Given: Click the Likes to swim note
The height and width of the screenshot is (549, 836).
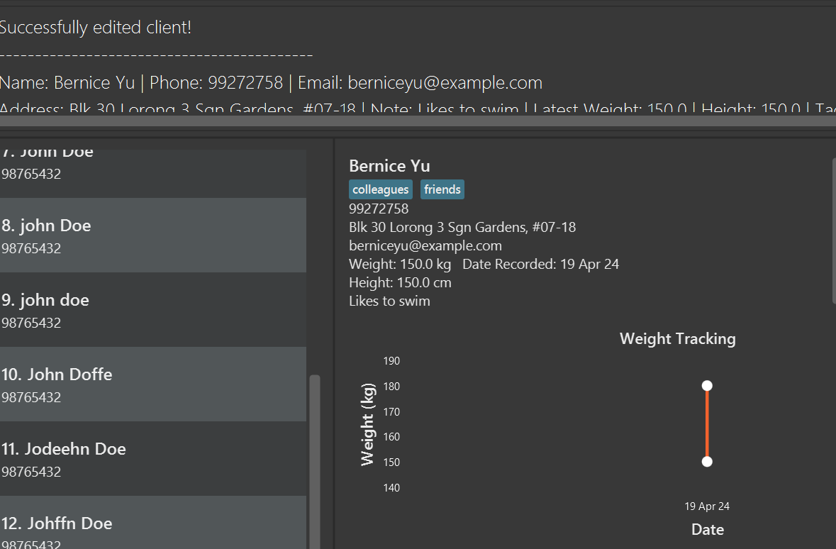Looking at the screenshot, I should (x=389, y=301).
